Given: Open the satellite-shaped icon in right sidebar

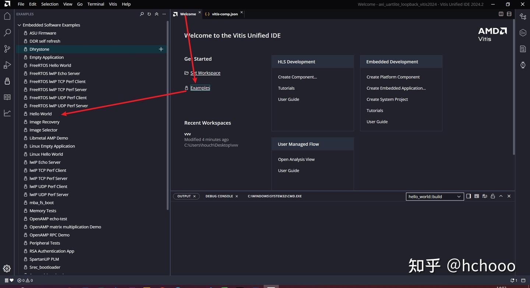Looking at the screenshot, I should [523, 16].
